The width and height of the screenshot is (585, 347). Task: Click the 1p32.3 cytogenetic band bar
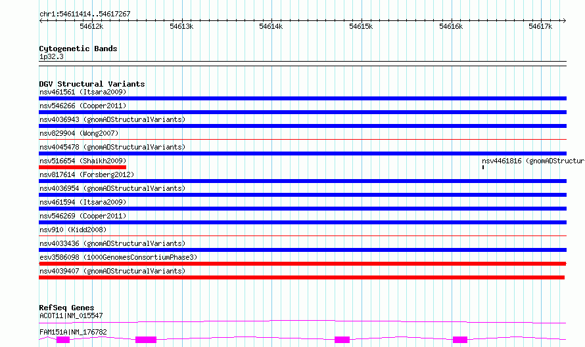[x=302, y=64]
